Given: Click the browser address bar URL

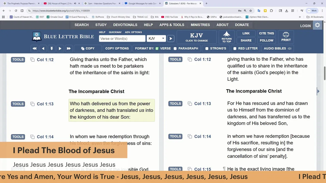Looking at the screenshot, I should tap(61, 11).
